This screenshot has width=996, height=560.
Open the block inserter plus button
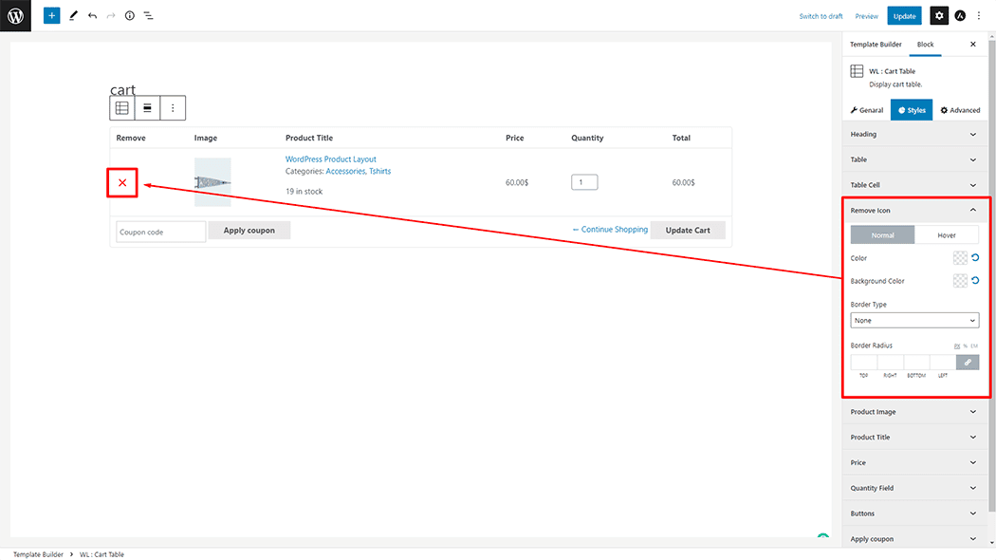coord(51,16)
